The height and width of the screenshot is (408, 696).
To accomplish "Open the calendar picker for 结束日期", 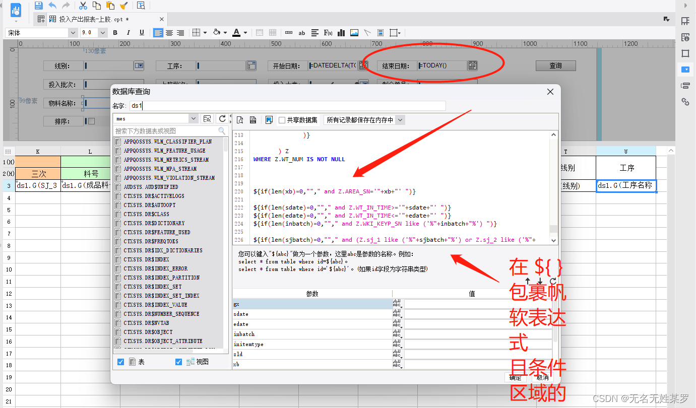I will click(x=472, y=65).
